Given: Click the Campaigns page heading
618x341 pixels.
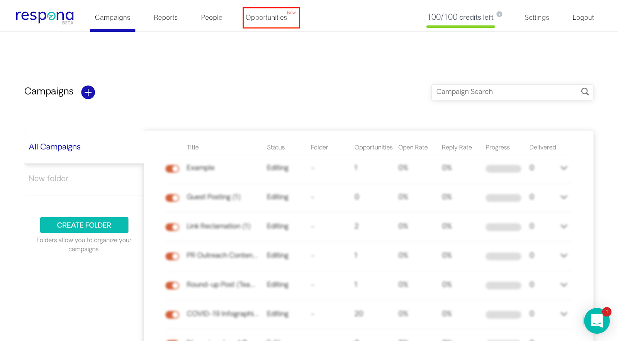Looking at the screenshot, I should (x=49, y=92).
